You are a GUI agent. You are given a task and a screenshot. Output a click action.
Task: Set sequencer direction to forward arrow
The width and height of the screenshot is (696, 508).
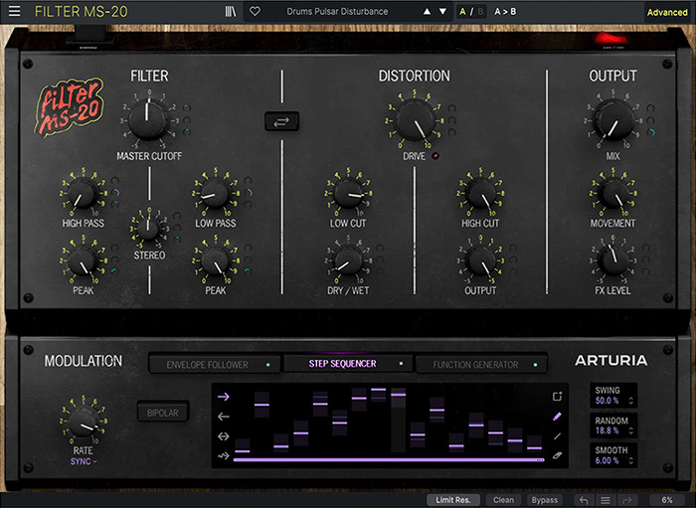tap(224, 397)
